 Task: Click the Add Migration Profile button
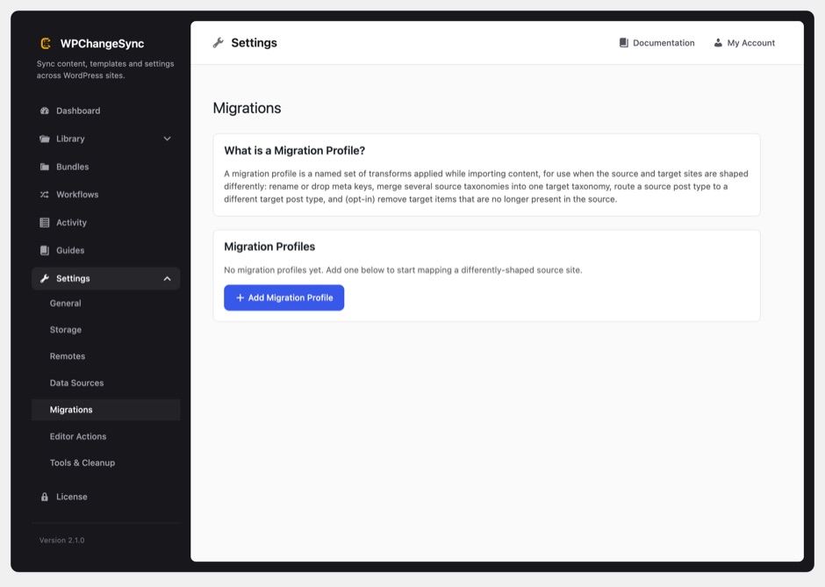pos(284,297)
